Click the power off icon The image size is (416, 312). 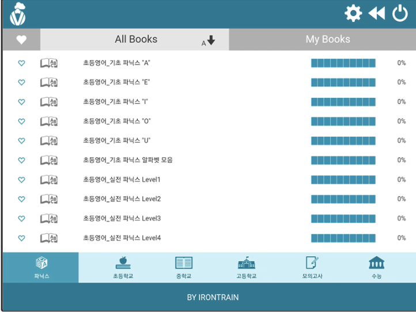400,13
